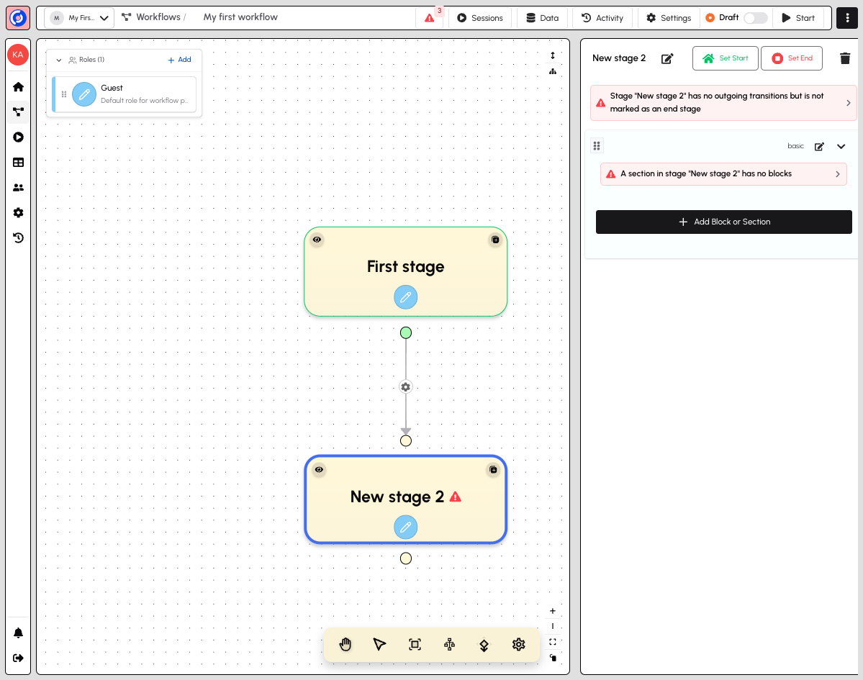This screenshot has height=680, width=863.
Task: Select the pointer arrow tool
Action: (380, 644)
